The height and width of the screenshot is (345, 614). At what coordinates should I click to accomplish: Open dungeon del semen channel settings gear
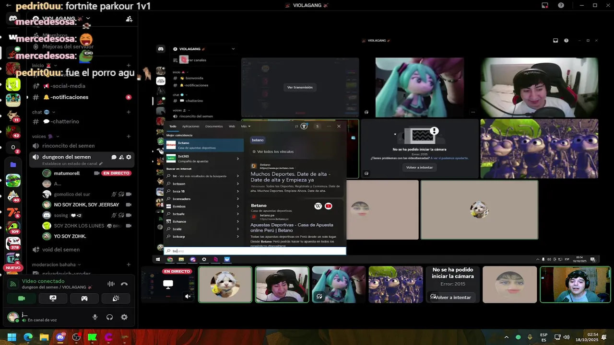coord(129,157)
